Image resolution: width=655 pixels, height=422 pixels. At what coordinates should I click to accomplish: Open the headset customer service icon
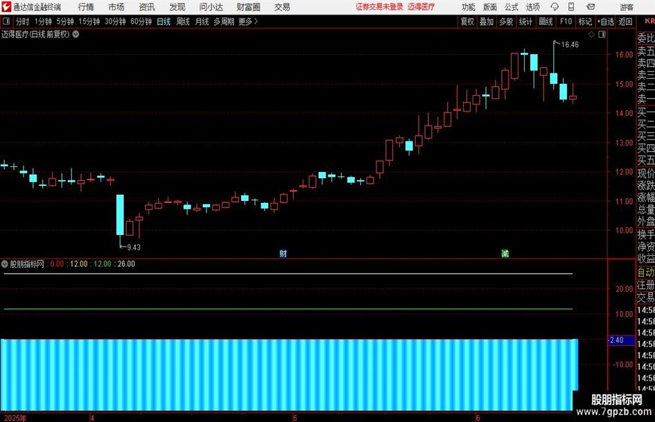point(554,7)
